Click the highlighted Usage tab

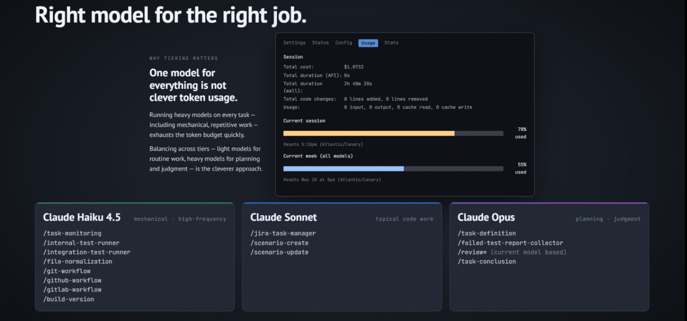[368, 43]
